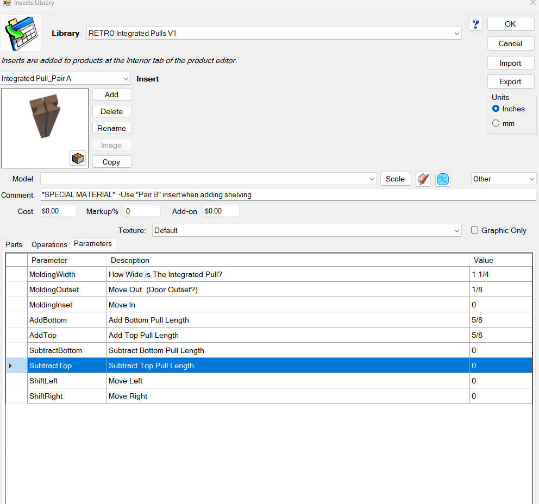Click the Add-on amount field
This screenshot has height=504, width=539.
click(221, 211)
